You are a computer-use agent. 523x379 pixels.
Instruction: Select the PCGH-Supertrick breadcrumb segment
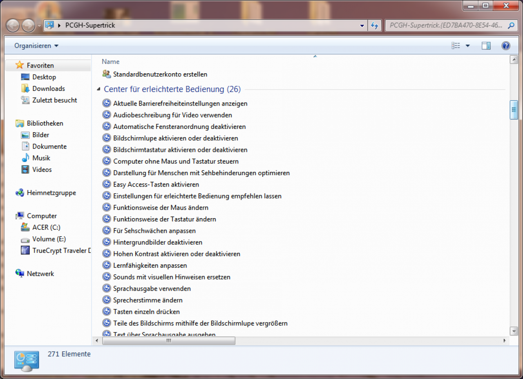90,25
